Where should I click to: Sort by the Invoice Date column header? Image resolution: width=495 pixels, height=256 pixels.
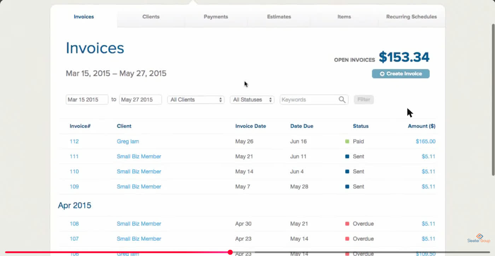[x=251, y=126]
